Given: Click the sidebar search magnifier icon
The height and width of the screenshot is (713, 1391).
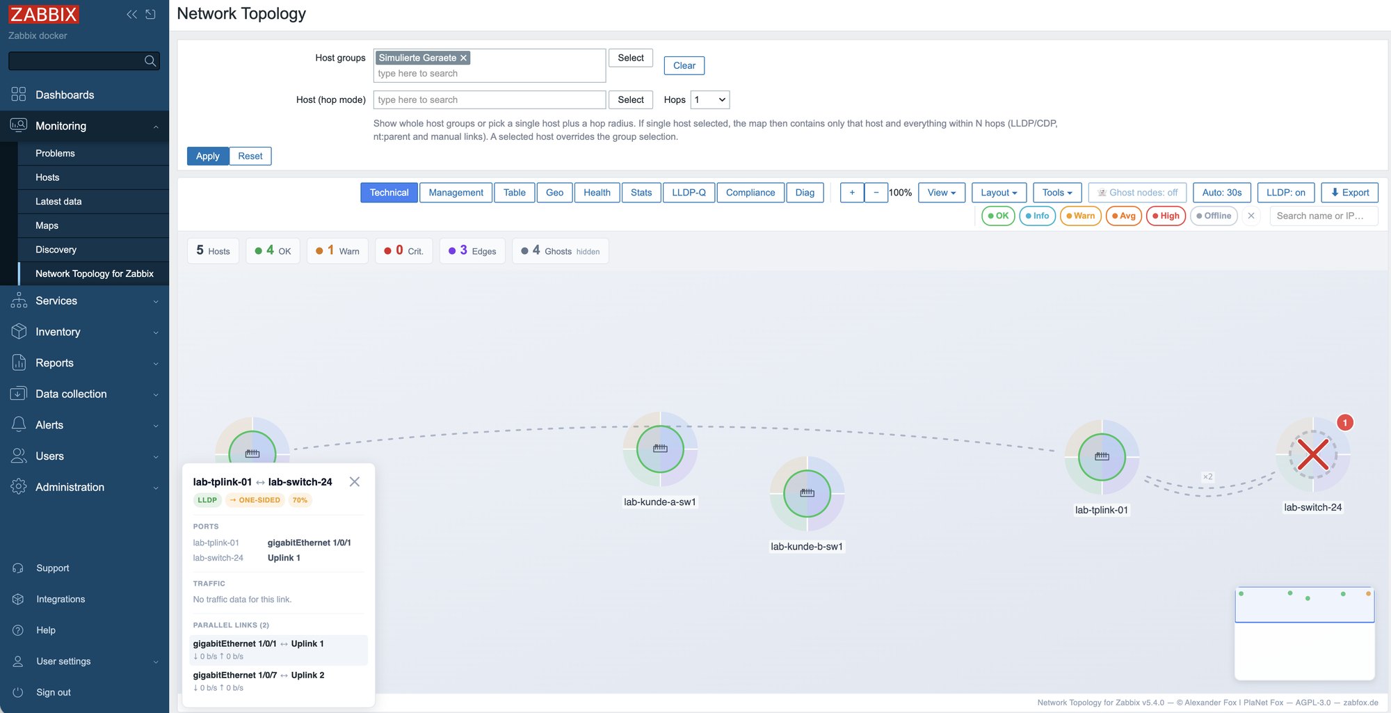Looking at the screenshot, I should (x=150, y=61).
